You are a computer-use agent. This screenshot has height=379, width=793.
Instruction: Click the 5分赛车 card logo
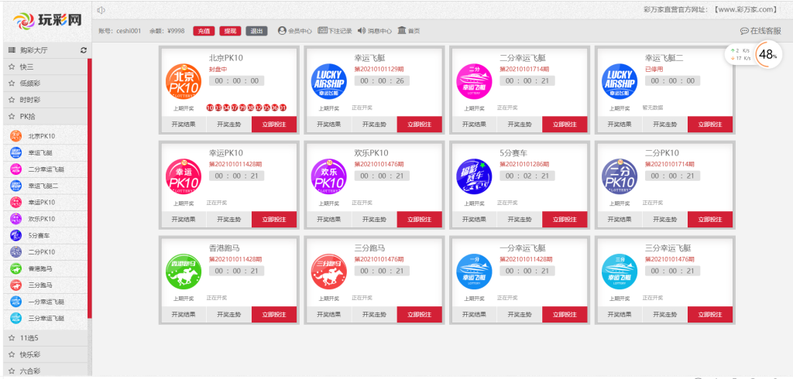tap(473, 175)
